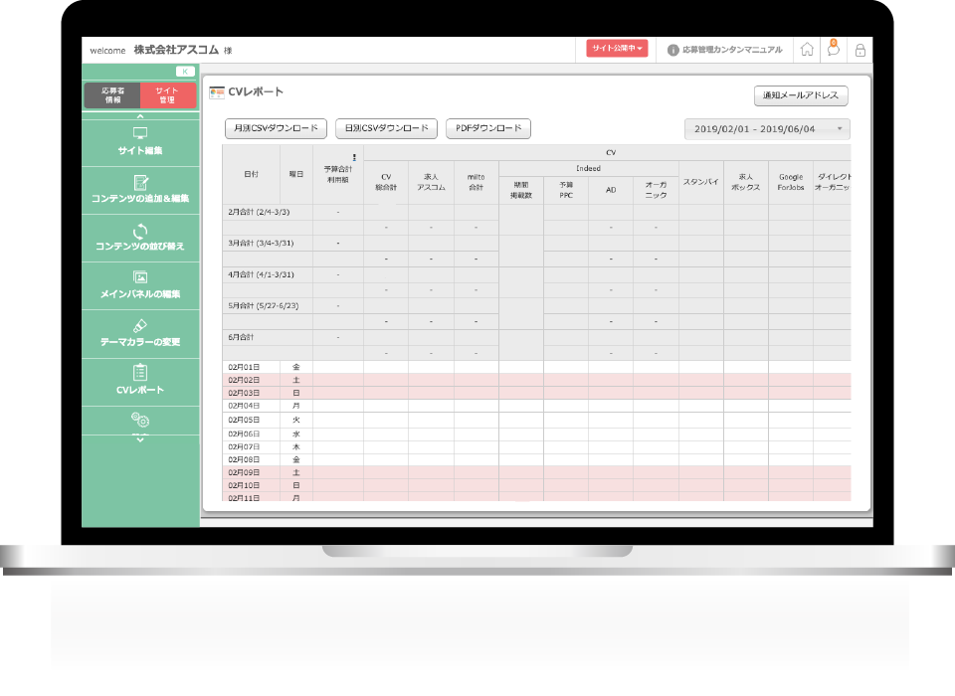955x696 pixels.
Task: Switch to the サイト管理 tab
Action: pos(167,95)
